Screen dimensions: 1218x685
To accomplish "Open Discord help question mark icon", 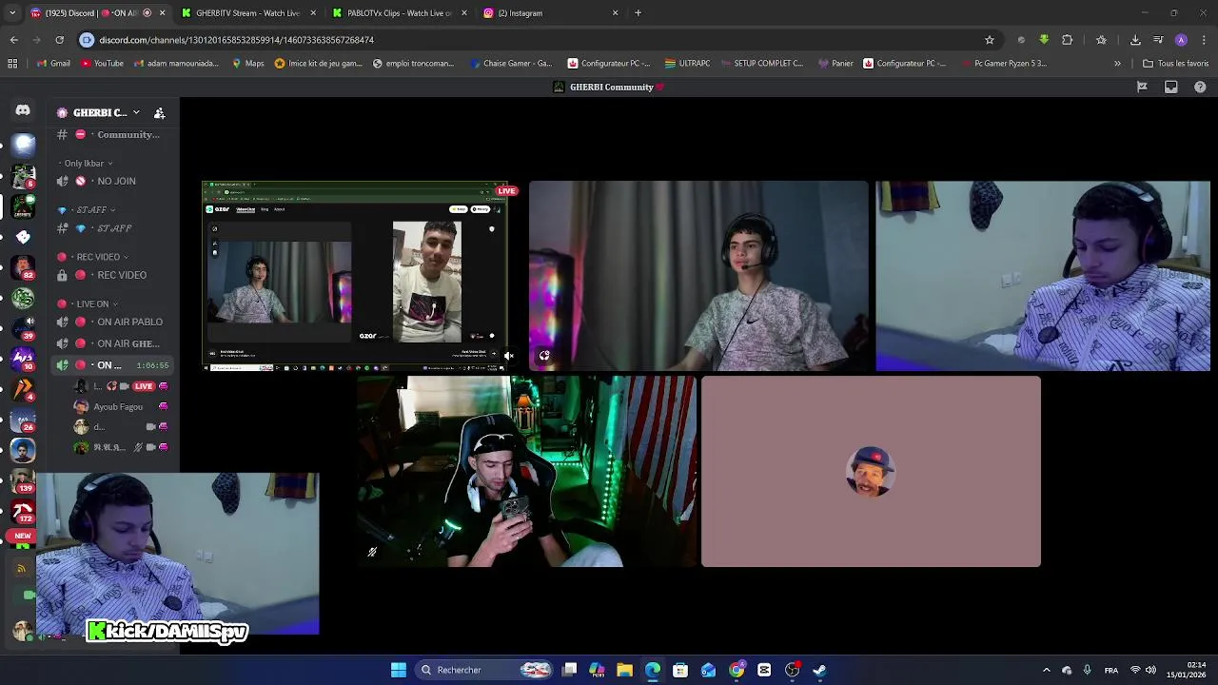I will click(1200, 87).
